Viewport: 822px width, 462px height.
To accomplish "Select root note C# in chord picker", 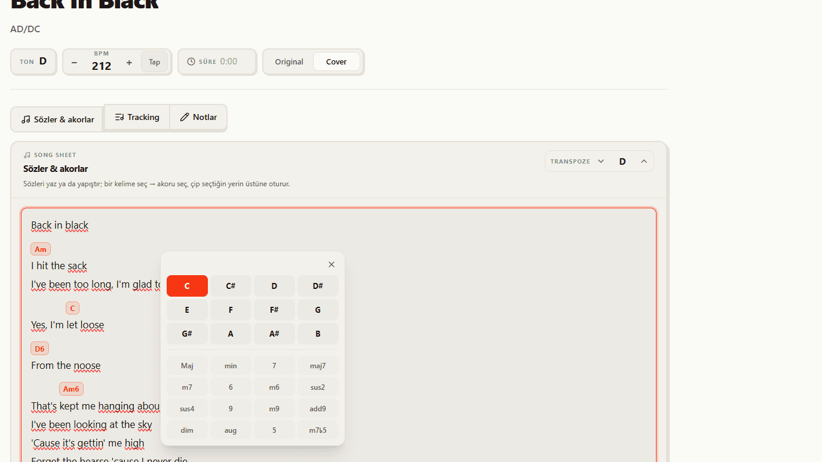I will pyautogui.click(x=231, y=286).
